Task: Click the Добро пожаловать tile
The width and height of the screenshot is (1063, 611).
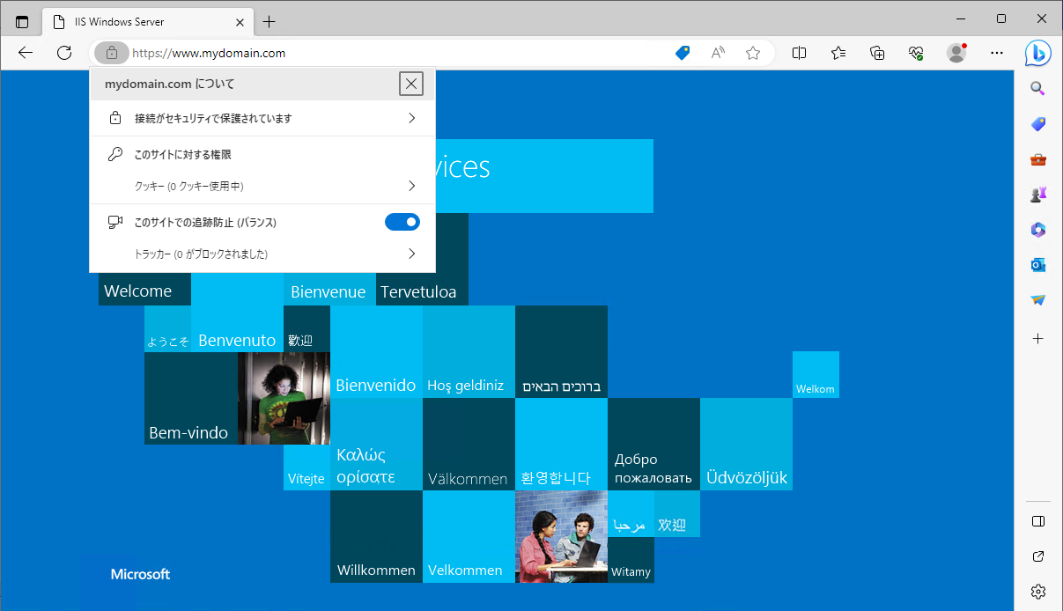Action: click(x=653, y=445)
